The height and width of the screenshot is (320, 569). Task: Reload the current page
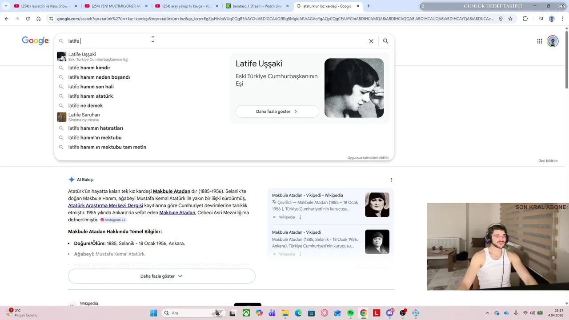tap(28, 19)
